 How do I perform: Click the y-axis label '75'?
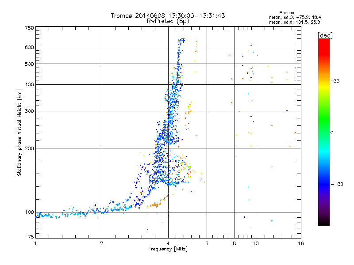point(31,237)
